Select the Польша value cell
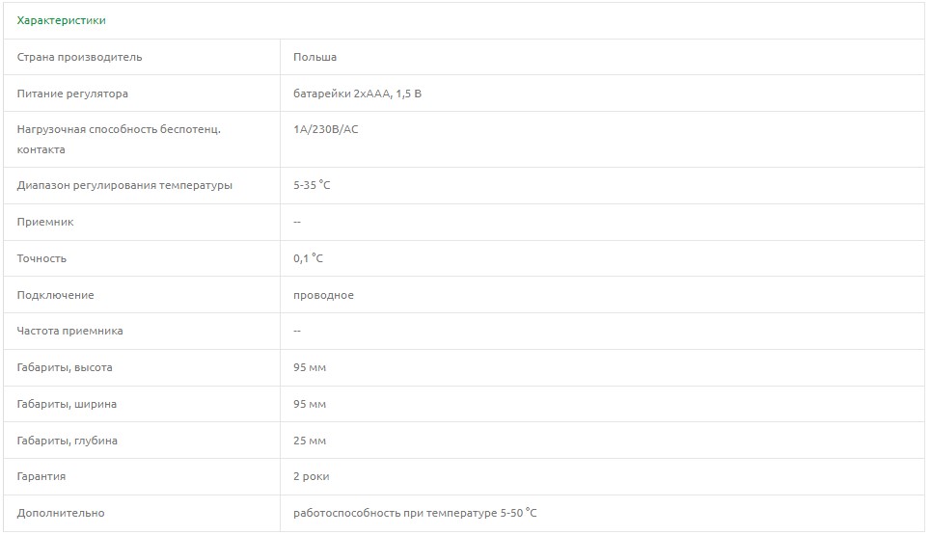Image resolution: width=930 pixels, height=535 pixels. pyautogui.click(x=315, y=57)
